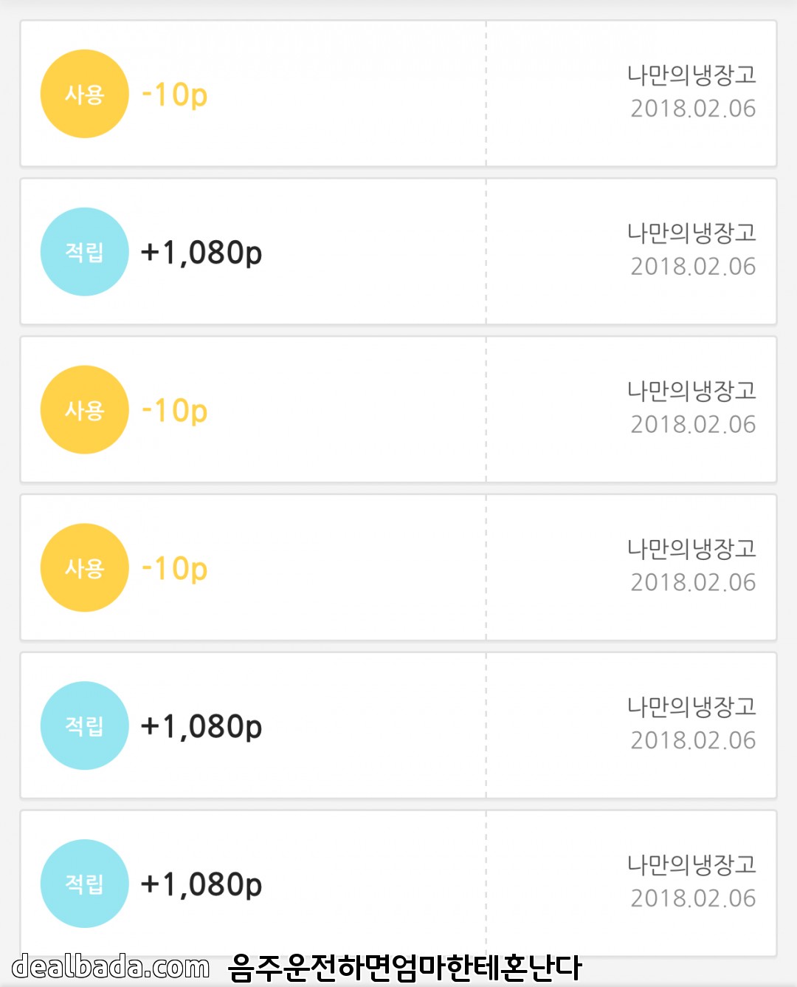Image resolution: width=797 pixels, height=987 pixels.
Task: Tap the 사용 badge in the third row
Action: [84, 410]
